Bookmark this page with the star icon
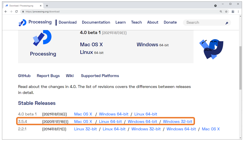The height and width of the screenshot is (141, 244). (x=226, y=12)
